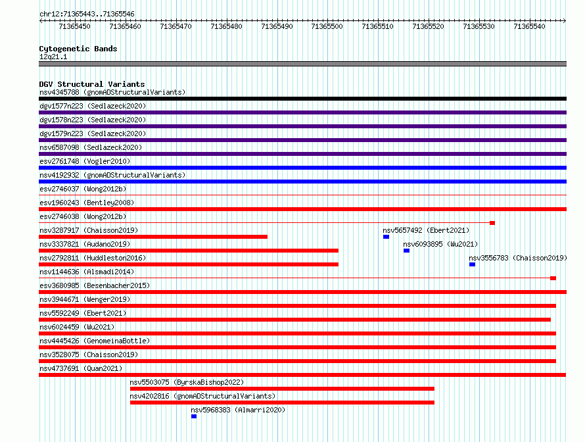Open esv1960243 (Bentley2008) label
585x442 pixels.
(x=87, y=203)
